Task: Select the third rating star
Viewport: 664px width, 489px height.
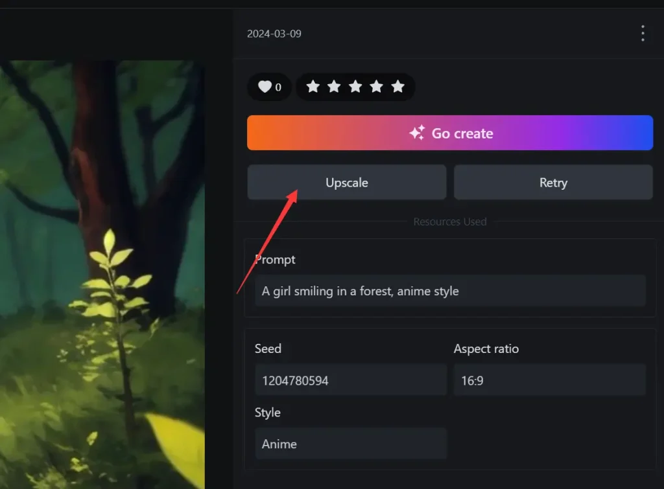Action: pyautogui.click(x=355, y=87)
